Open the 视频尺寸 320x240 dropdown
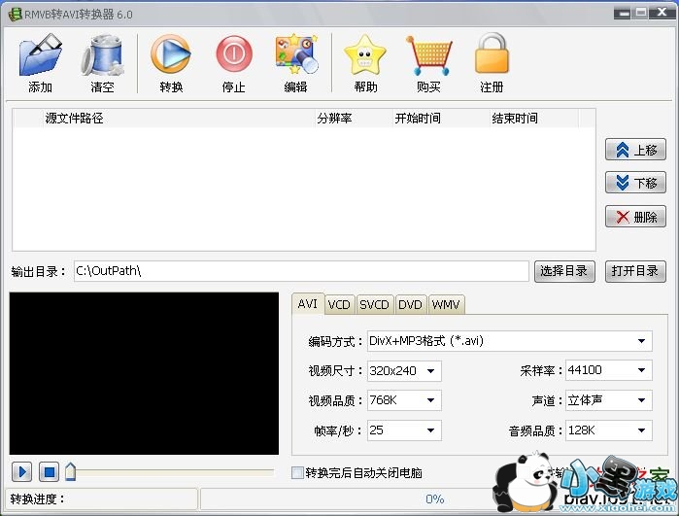The width and height of the screenshot is (679, 516). click(x=404, y=371)
